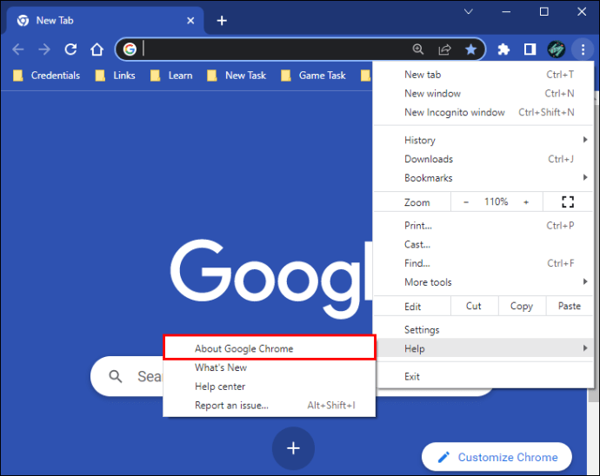This screenshot has height=476, width=600.
Task: Open What's New from Help submenu
Action: coord(270,367)
